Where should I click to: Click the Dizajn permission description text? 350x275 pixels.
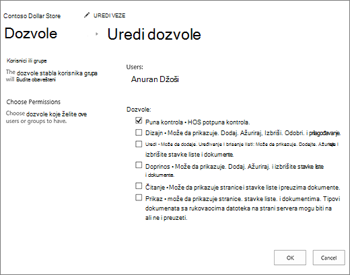pyautogui.click(x=243, y=133)
